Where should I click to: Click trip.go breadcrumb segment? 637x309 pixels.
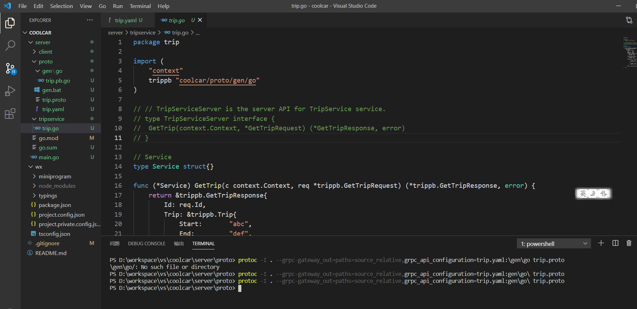pyautogui.click(x=180, y=32)
